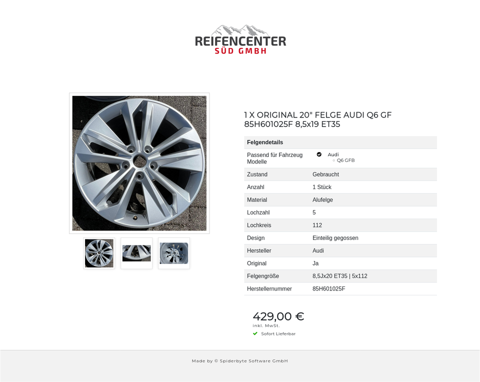Screen dimensions: 480x382
Task: Click the Herstellernummer value 85H601025F
Action: tap(329, 288)
